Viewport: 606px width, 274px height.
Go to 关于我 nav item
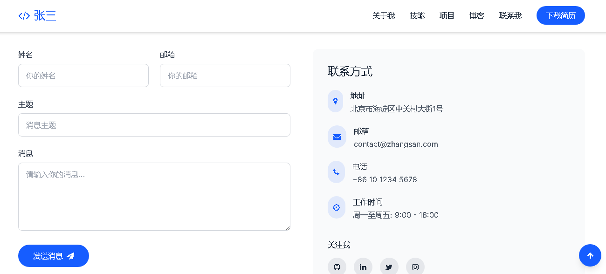[383, 16]
